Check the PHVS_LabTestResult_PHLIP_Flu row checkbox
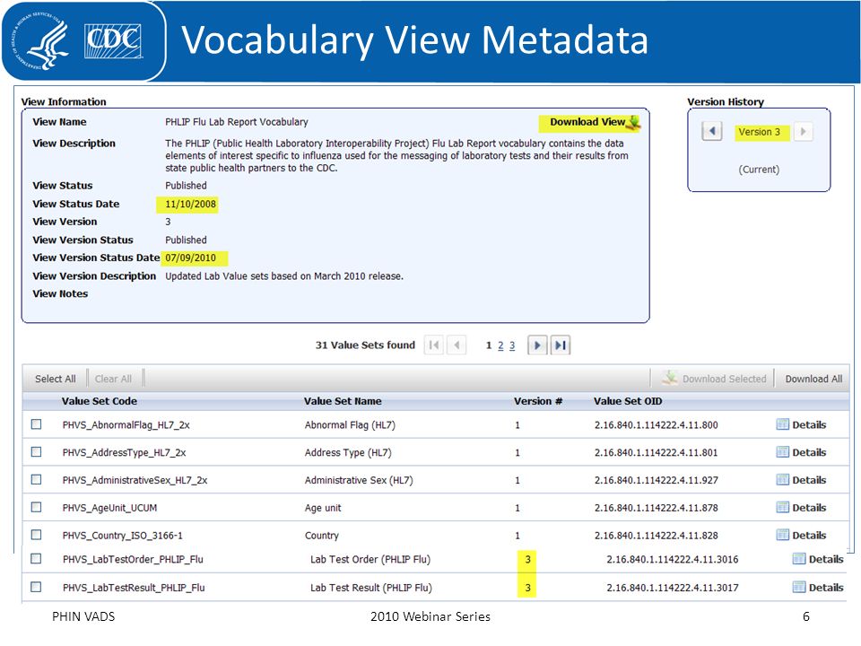This screenshot has width=861, height=646. 36,587
